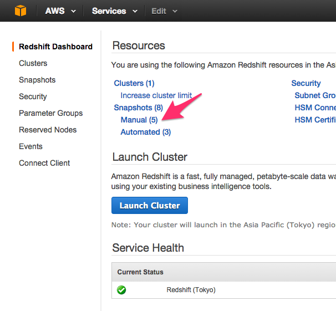Click the Redshift (Tokyo) status text
Image resolution: width=336 pixels, height=311 pixels.
pyautogui.click(x=191, y=290)
